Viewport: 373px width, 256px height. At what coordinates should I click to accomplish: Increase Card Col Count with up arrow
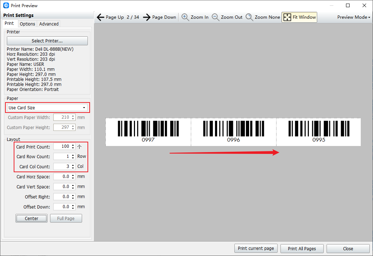(x=73, y=165)
